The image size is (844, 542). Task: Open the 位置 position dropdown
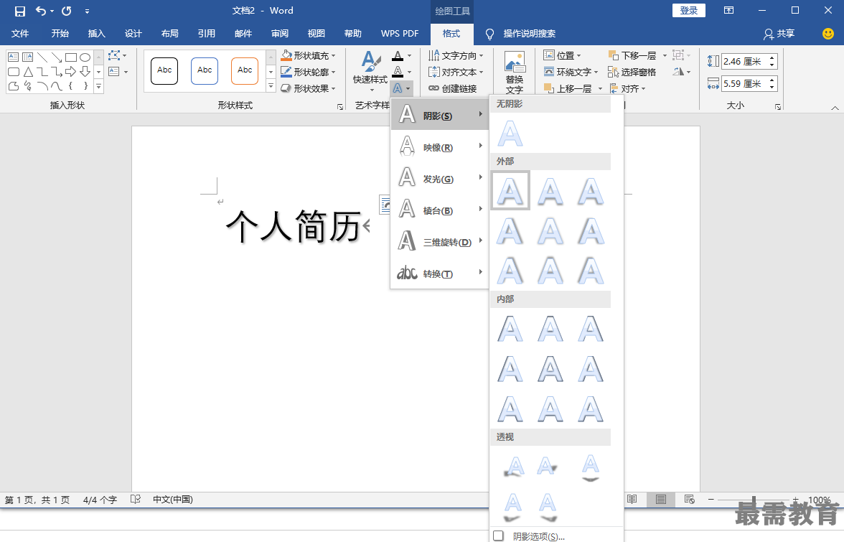click(562, 55)
